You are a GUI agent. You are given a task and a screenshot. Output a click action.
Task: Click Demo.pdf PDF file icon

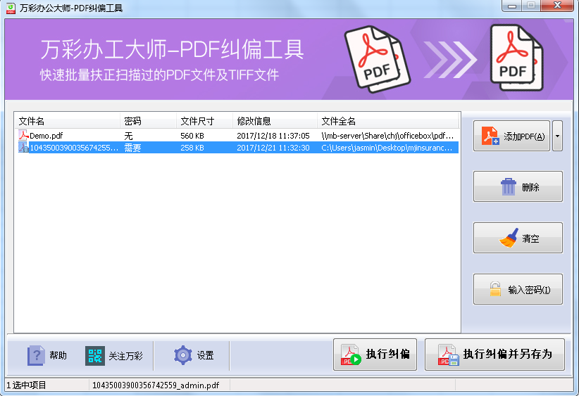tap(23, 136)
